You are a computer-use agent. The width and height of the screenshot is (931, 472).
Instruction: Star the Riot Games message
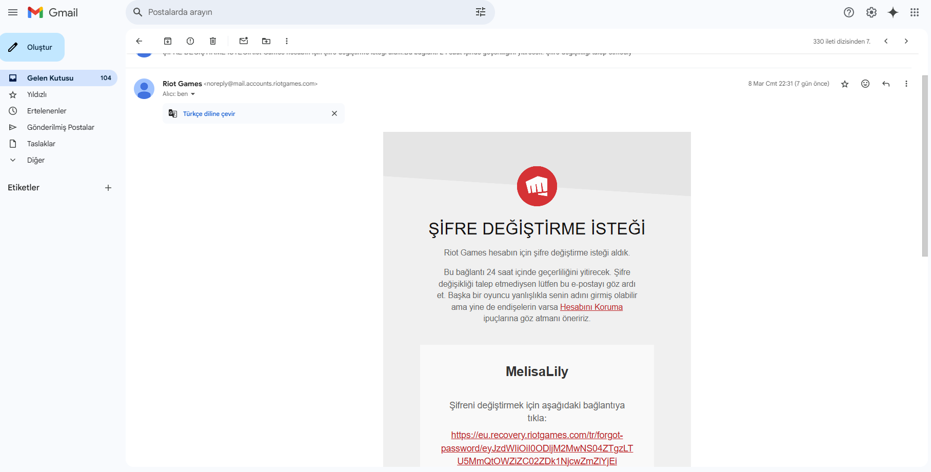(845, 84)
